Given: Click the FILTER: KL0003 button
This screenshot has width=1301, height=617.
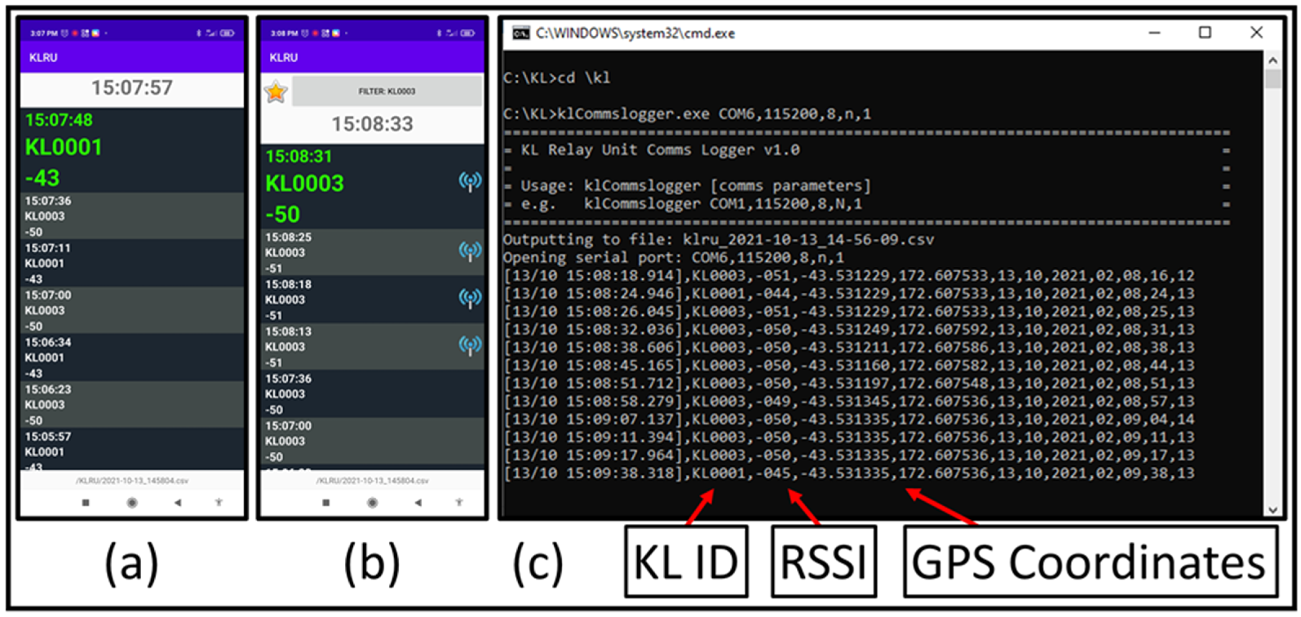Looking at the screenshot, I should click(387, 91).
